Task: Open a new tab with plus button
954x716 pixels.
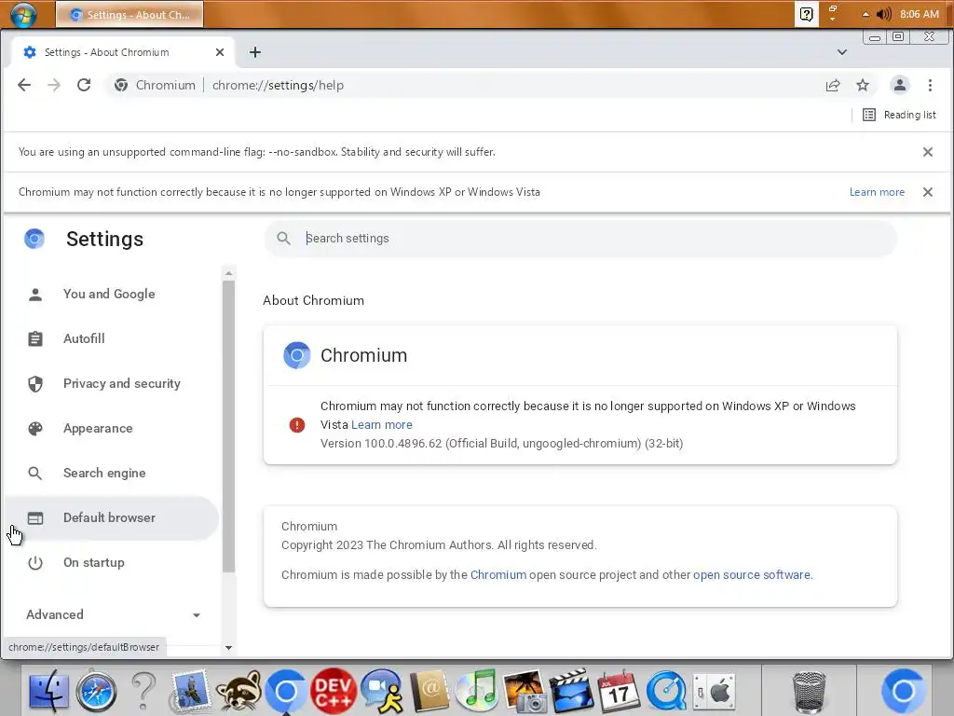Action: point(255,52)
